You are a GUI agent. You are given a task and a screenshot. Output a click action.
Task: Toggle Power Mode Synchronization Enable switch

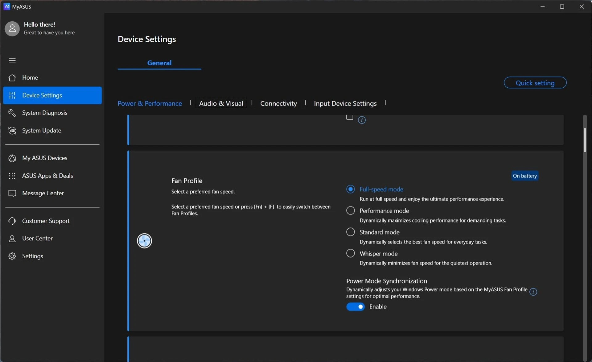[x=355, y=307]
